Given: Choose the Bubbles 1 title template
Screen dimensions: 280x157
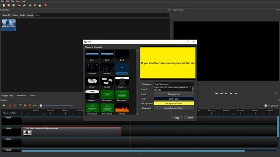Looking at the screenshot, I should point(92,69).
